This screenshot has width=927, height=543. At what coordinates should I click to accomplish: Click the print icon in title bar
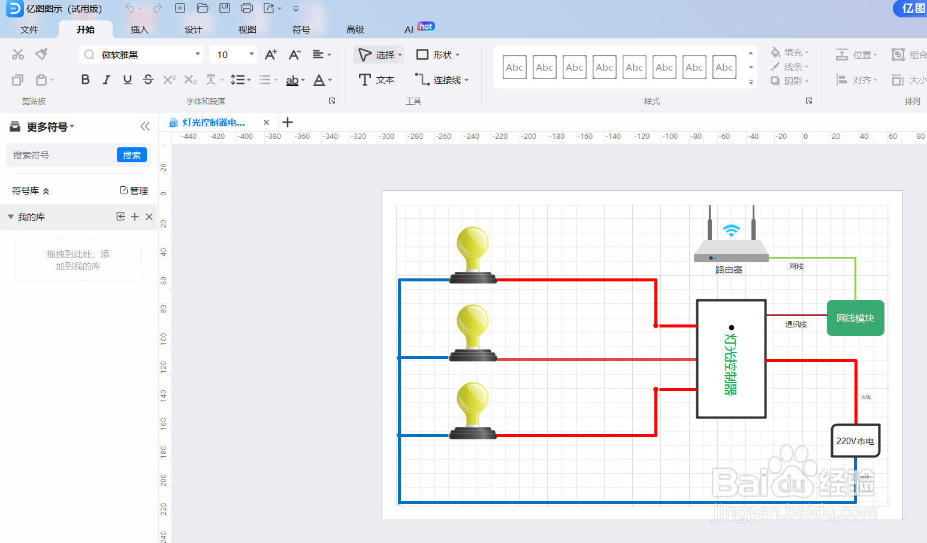[246, 8]
